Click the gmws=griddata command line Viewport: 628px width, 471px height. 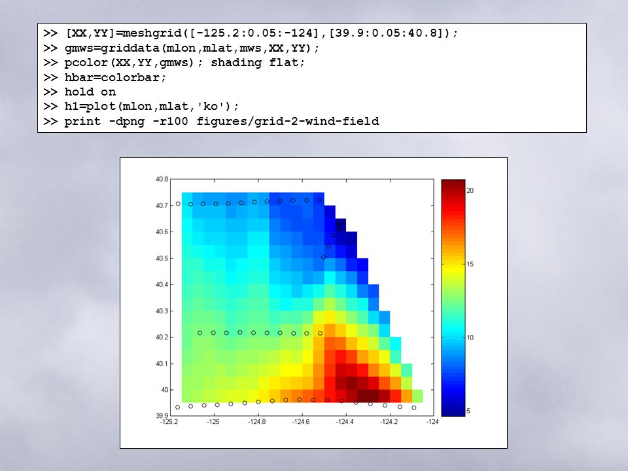click(x=181, y=48)
